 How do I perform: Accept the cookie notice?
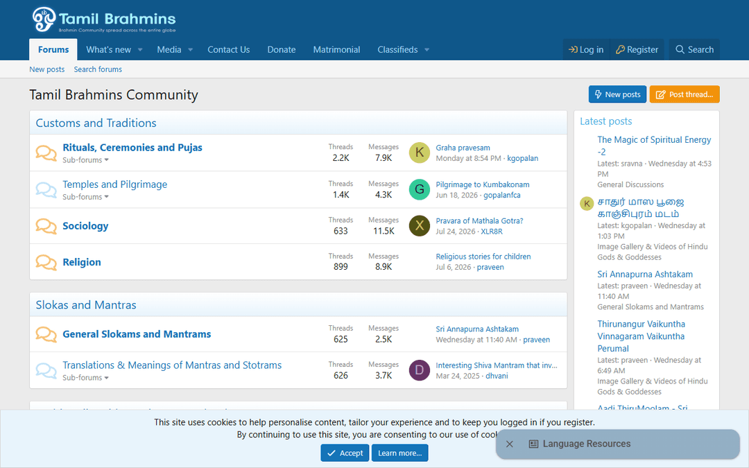click(345, 453)
